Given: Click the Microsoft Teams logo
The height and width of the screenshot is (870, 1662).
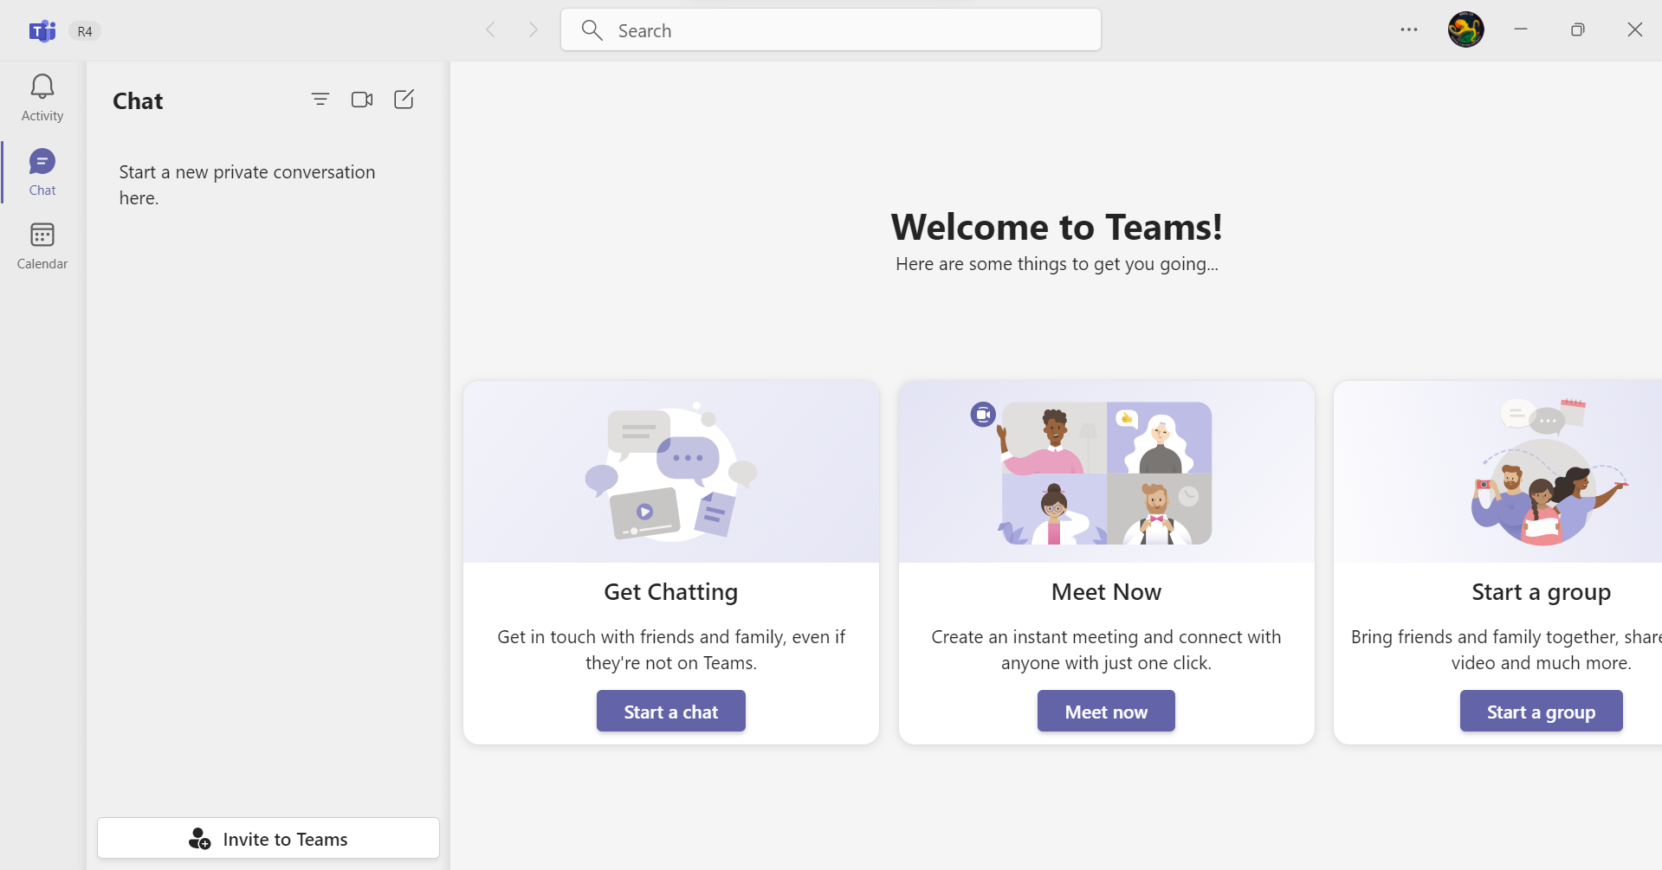Looking at the screenshot, I should coord(42,31).
